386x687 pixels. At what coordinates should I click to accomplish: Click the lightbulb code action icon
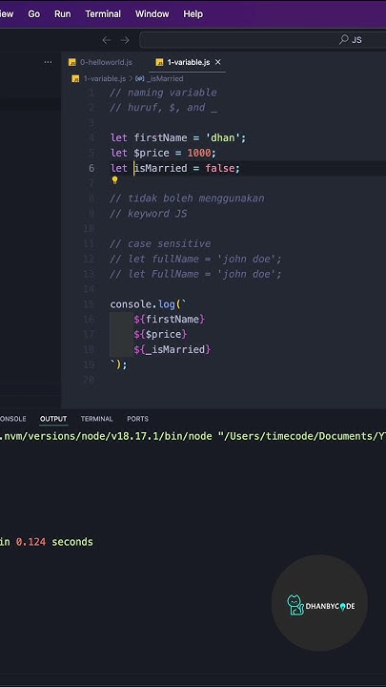114,180
